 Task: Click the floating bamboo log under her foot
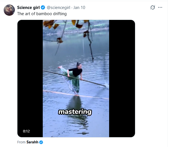pos(76,95)
